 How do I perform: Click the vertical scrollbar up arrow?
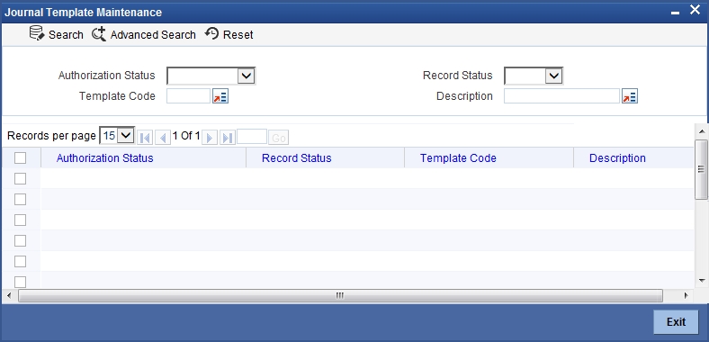pyautogui.click(x=702, y=131)
